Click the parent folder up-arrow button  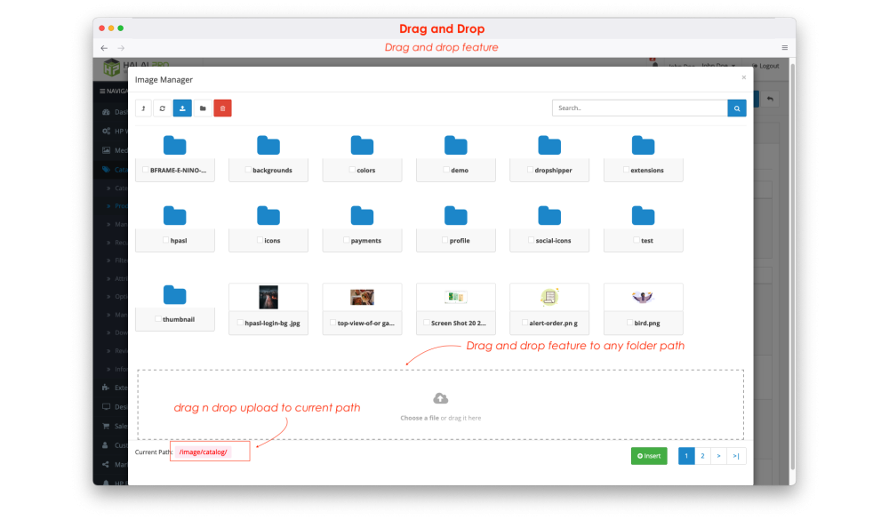pyautogui.click(x=144, y=108)
